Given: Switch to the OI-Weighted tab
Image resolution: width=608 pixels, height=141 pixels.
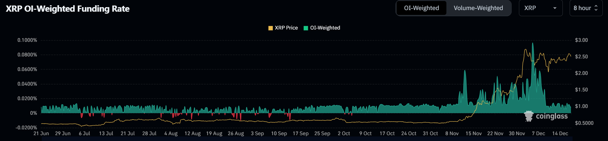Looking at the screenshot, I should point(421,8).
